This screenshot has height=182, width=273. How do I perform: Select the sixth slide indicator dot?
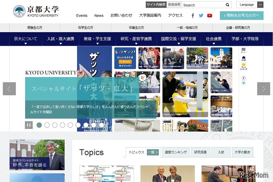click(x=78, y=125)
